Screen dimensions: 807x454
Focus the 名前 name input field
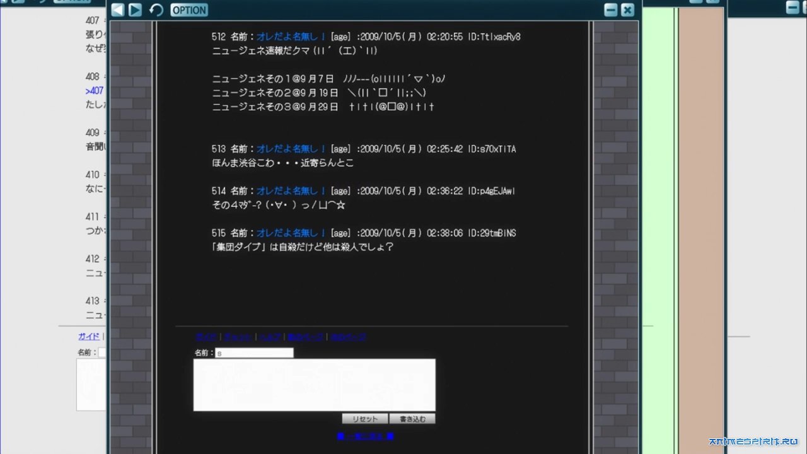click(254, 353)
